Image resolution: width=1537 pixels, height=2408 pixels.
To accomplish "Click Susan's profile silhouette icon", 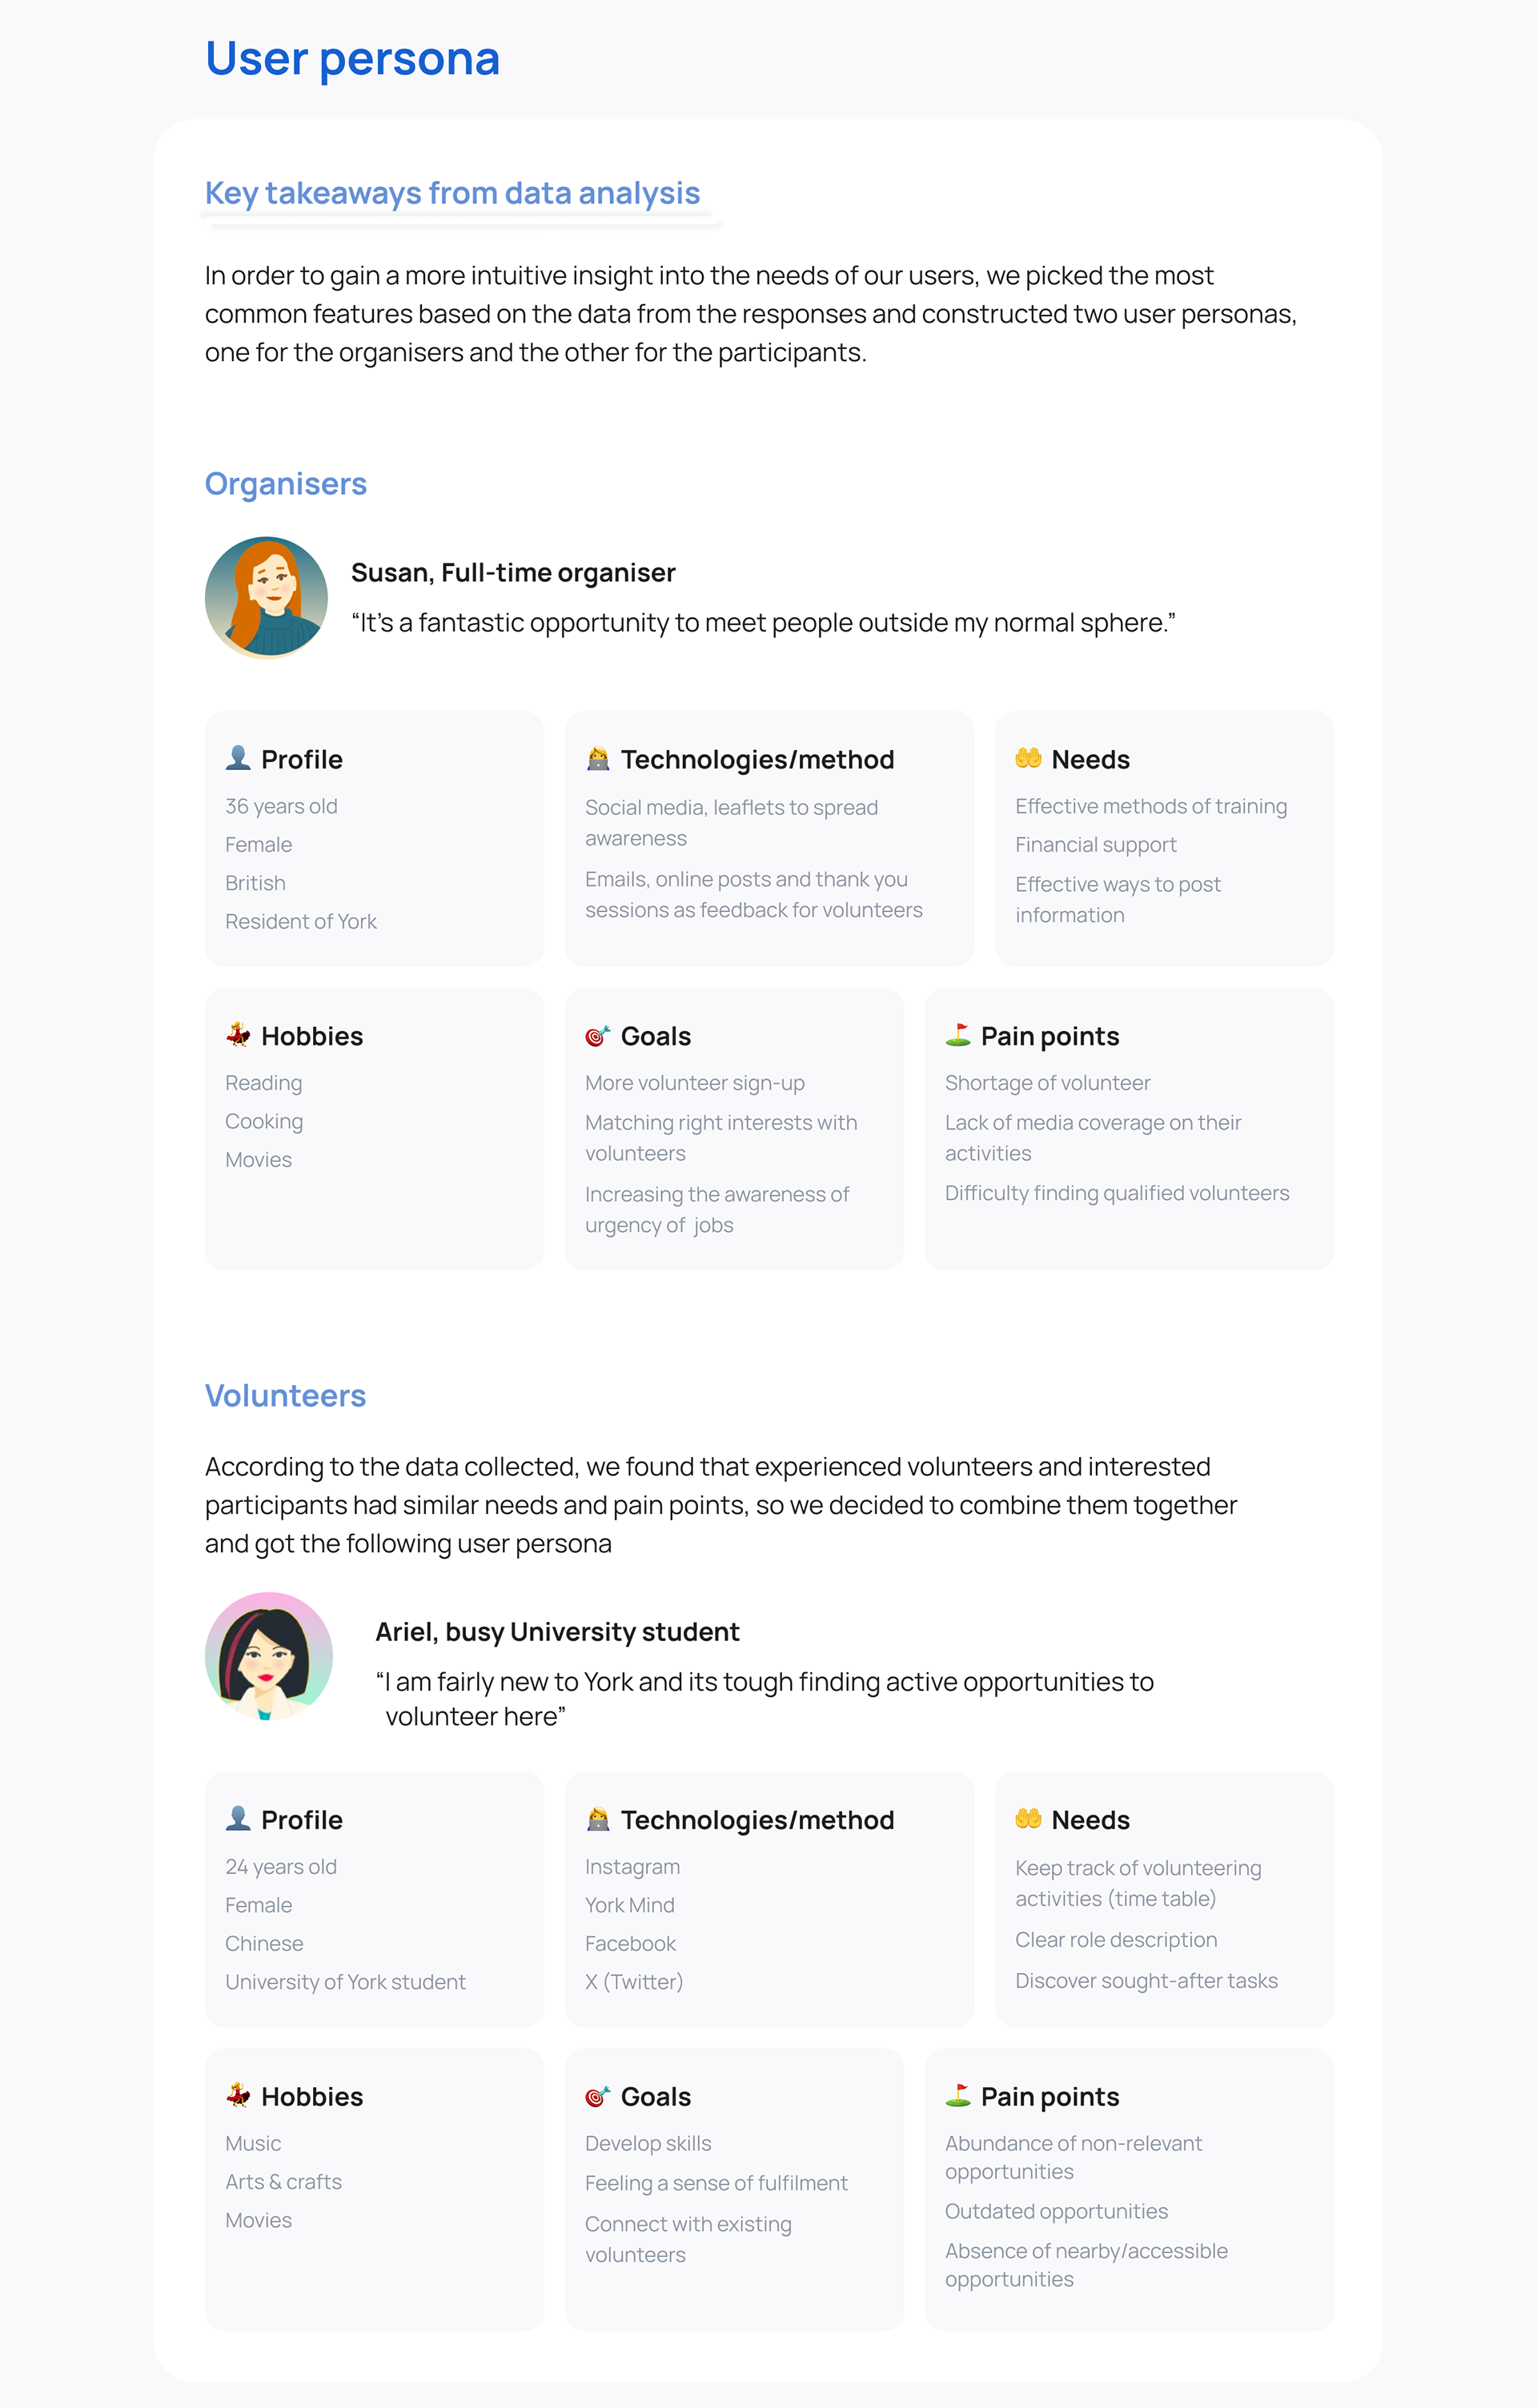I will (238, 758).
